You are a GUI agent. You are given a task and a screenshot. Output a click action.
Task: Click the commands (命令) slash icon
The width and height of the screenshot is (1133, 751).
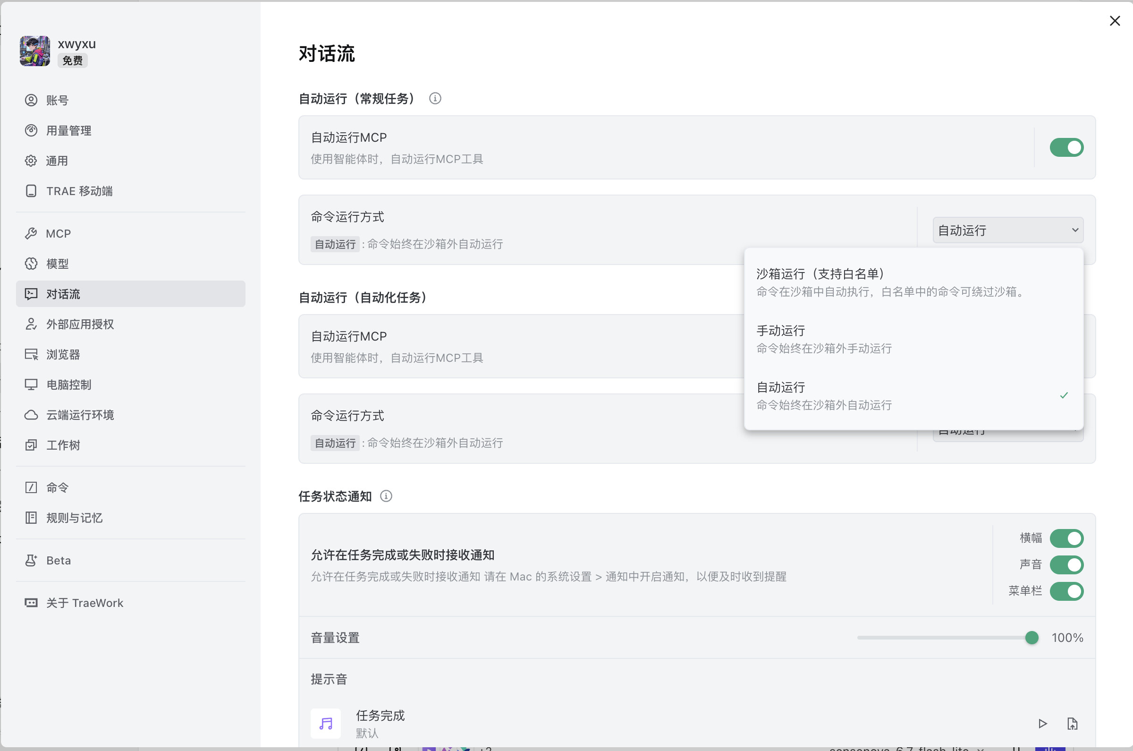tap(31, 487)
